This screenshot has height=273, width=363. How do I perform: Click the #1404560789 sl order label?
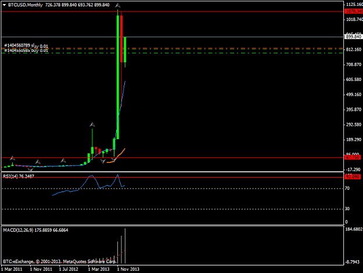pyautogui.click(x=19, y=45)
